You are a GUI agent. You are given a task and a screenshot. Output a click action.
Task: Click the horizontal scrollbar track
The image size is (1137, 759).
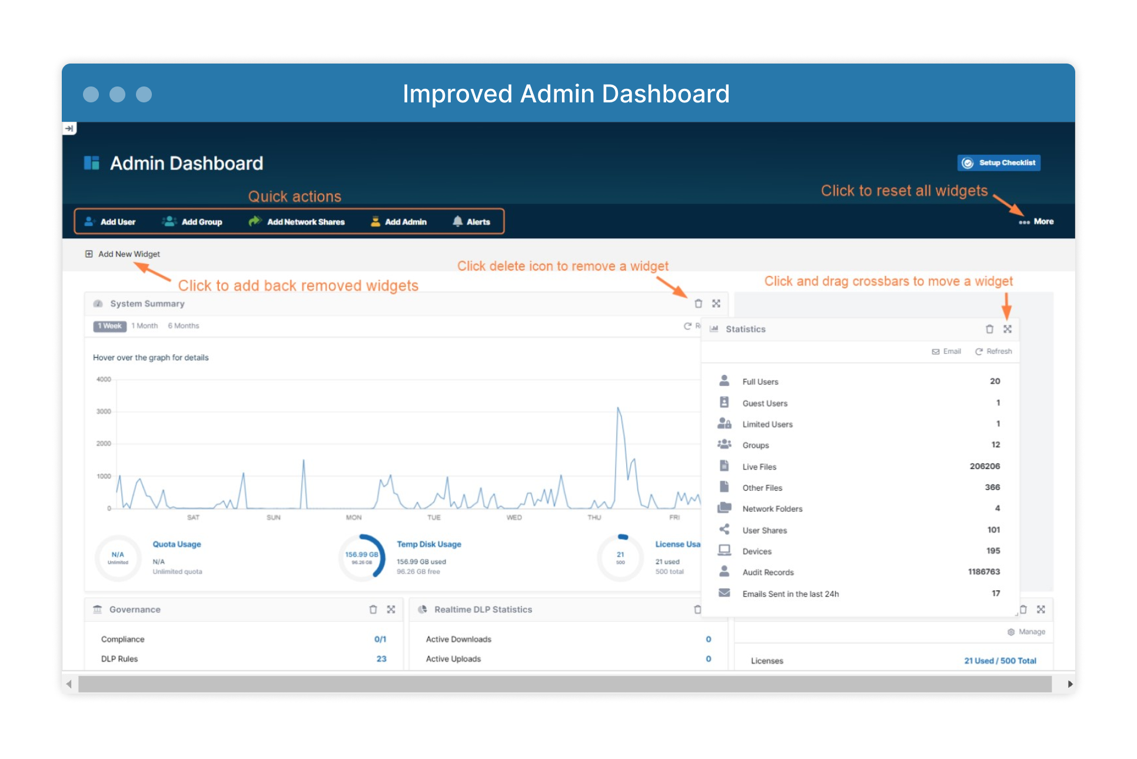[564, 684]
